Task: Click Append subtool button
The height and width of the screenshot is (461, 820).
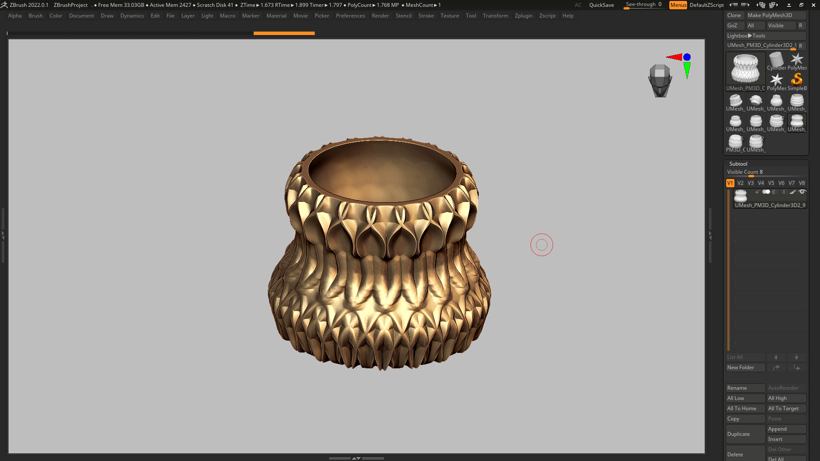Action: pyautogui.click(x=787, y=429)
